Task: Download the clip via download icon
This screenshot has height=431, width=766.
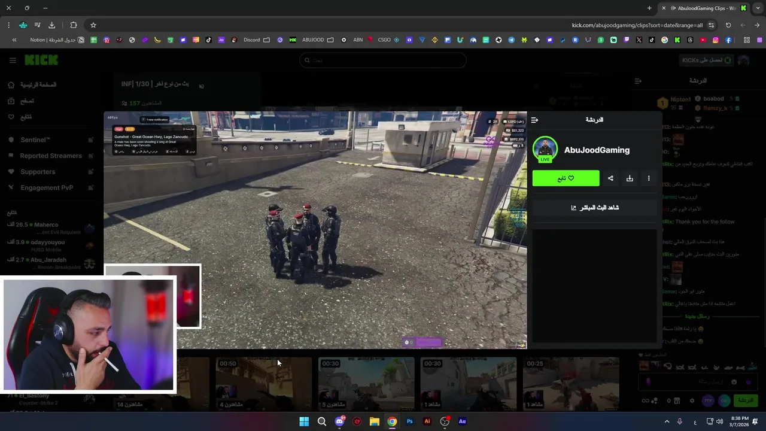Action: [630, 178]
